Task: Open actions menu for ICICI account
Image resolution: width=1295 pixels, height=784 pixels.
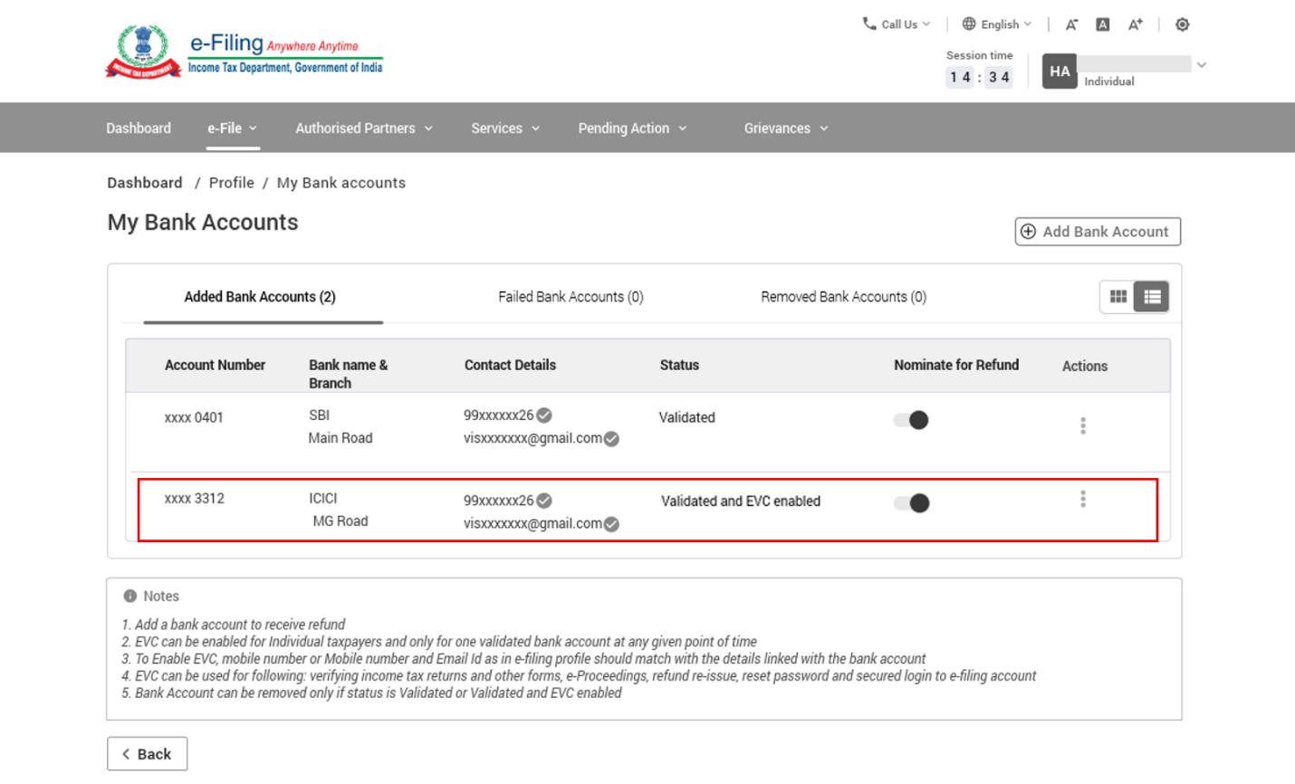Action: (1083, 500)
